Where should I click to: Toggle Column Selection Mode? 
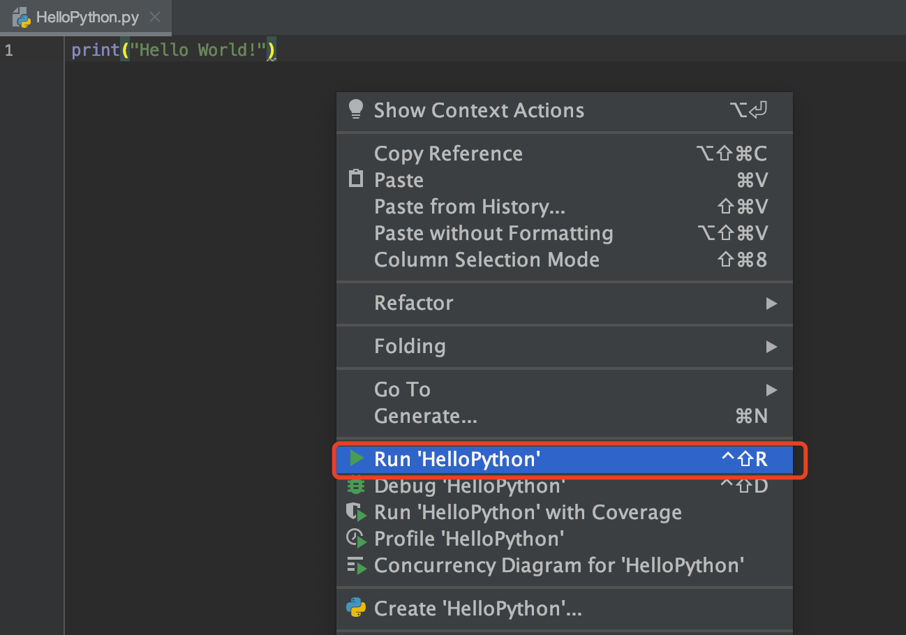click(x=565, y=260)
